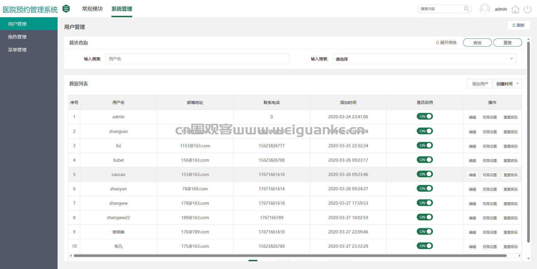This screenshot has height=269, width=537.
Task: Click the page vertical scrollbar thumb
Action: [528, 142]
